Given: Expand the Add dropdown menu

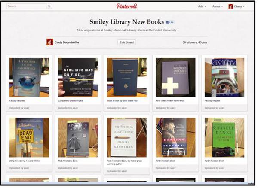Looking at the screenshot, I should (x=202, y=6).
